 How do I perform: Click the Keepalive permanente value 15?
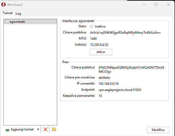pos(100,96)
